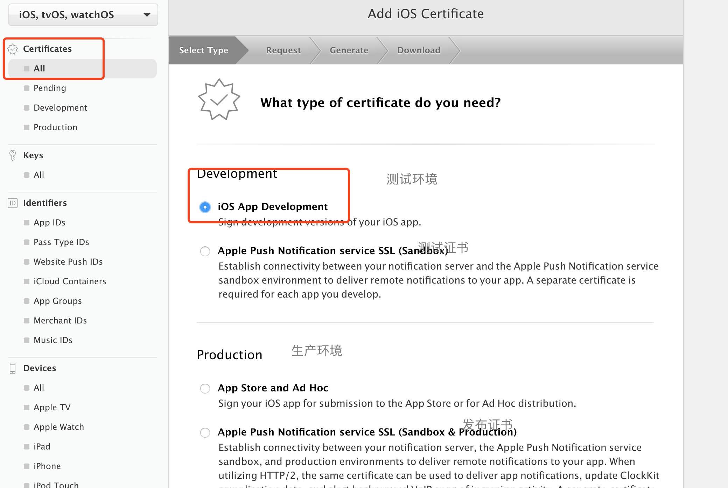Open Pending certificates list
728x488 pixels.
(50, 88)
